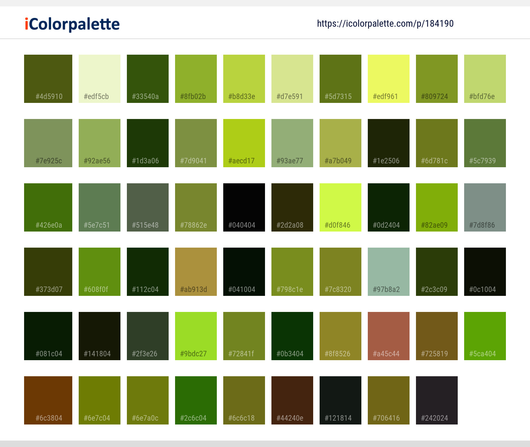Choose the #706416 swatch

click(x=389, y=400)
